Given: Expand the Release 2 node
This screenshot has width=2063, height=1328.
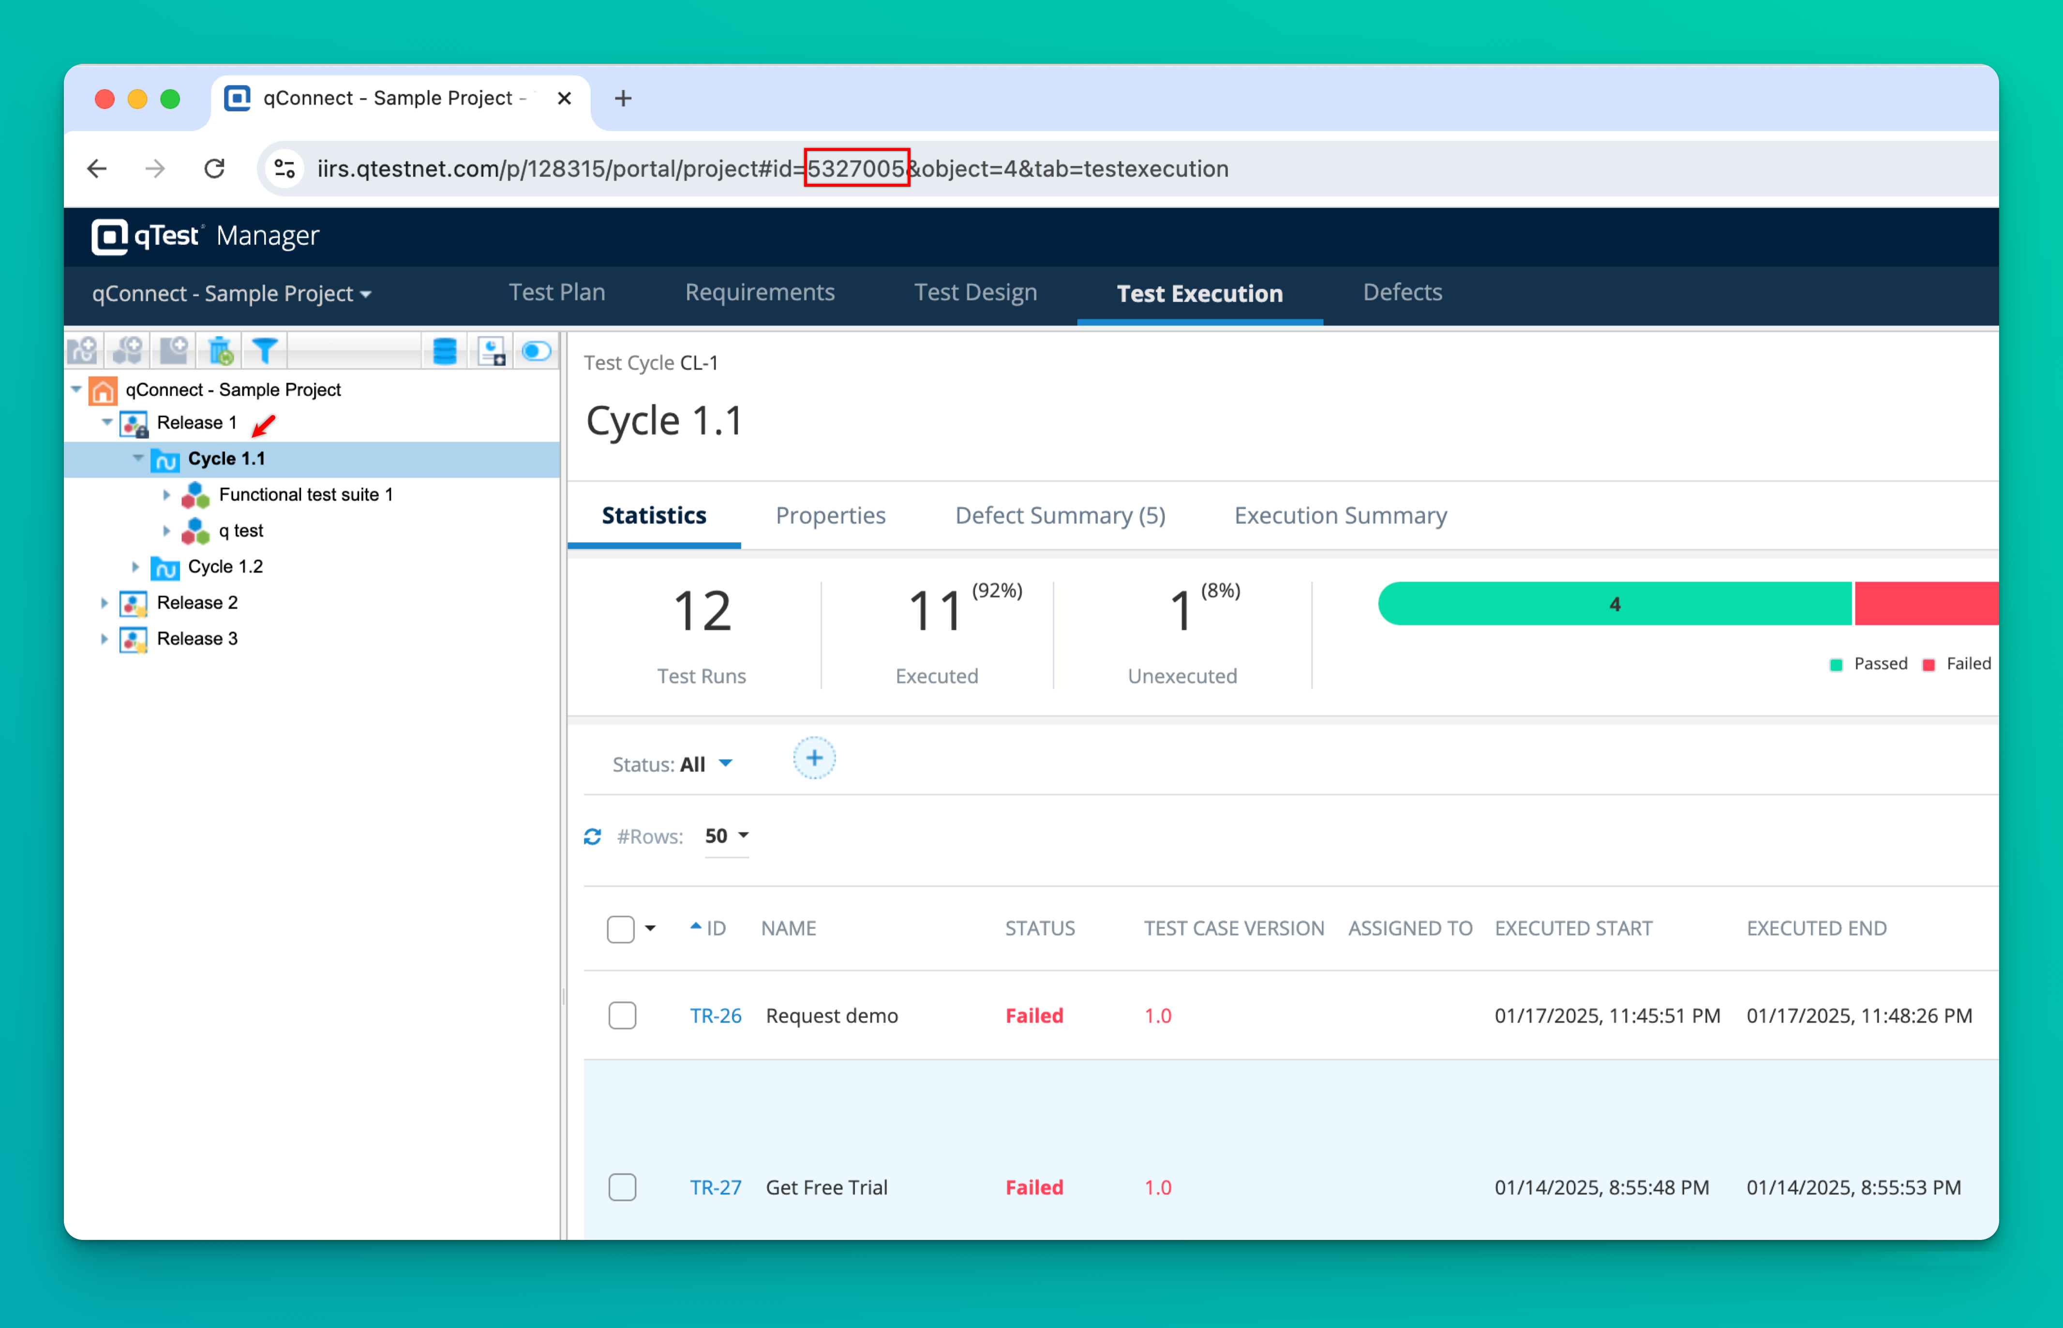Looking at the screenshot, I should point(105,602).
